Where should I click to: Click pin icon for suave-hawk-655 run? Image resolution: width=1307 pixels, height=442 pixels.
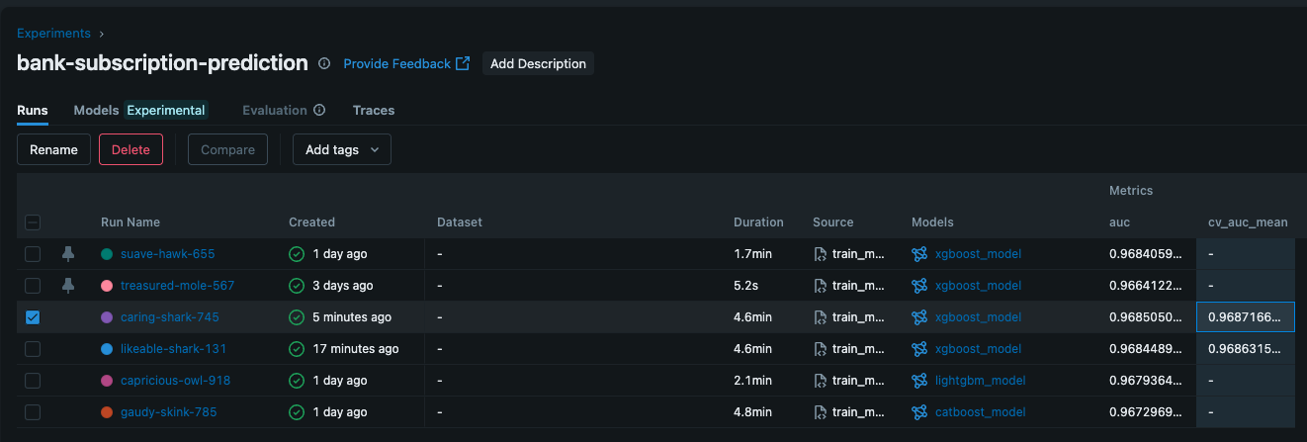(67, 254)
